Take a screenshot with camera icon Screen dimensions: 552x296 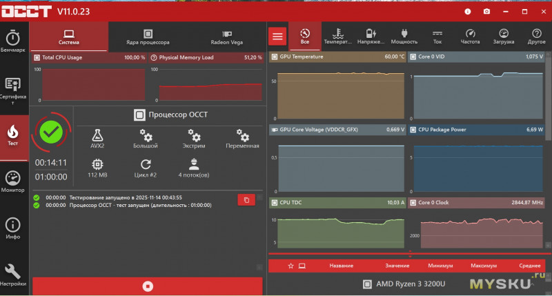click(486, 11)
